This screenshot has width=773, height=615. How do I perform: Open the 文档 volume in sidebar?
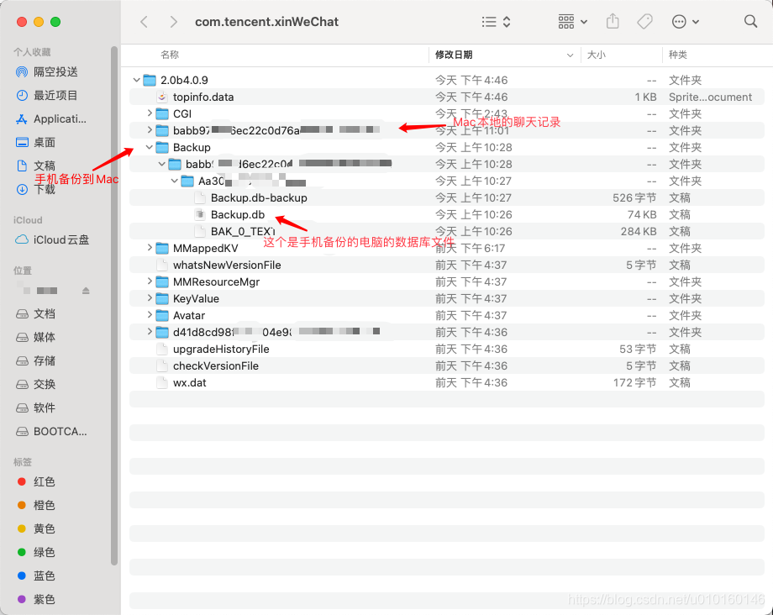(x=35, y=314)
